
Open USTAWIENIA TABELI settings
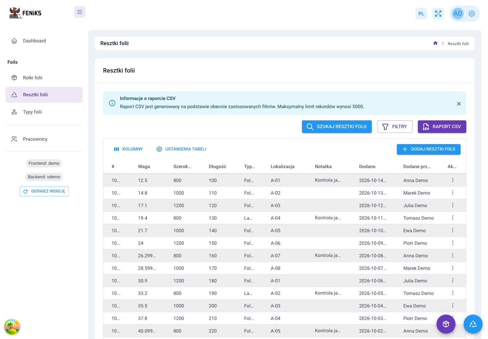pos(181,149)
